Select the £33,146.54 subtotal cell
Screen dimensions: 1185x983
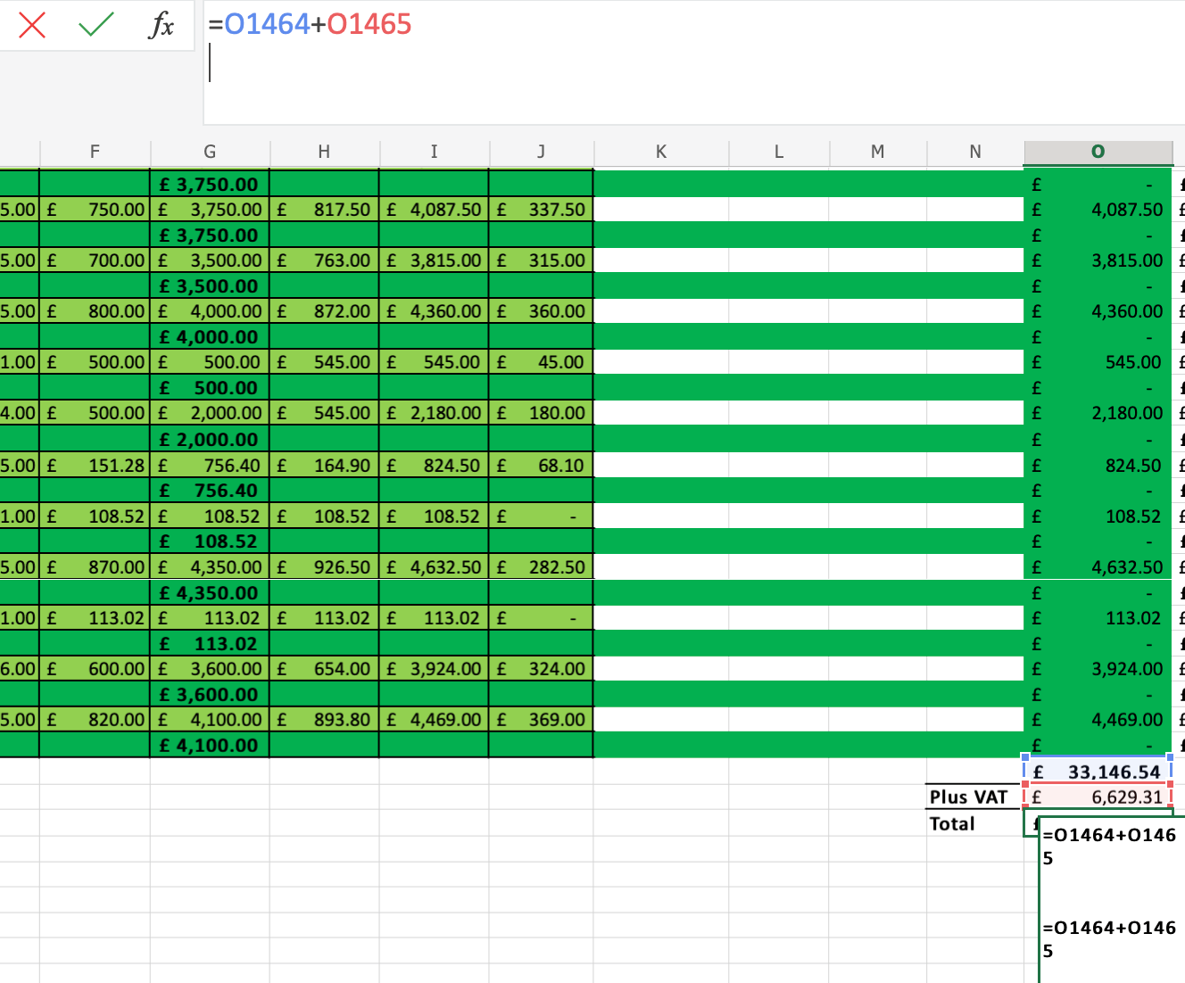click(1098, 771)
